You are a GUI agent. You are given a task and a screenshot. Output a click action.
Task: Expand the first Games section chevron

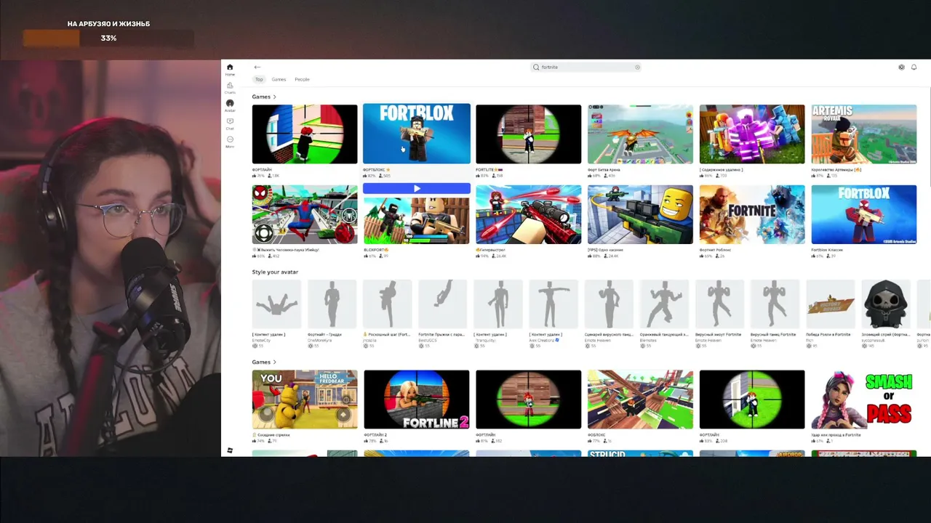[274, 97]
